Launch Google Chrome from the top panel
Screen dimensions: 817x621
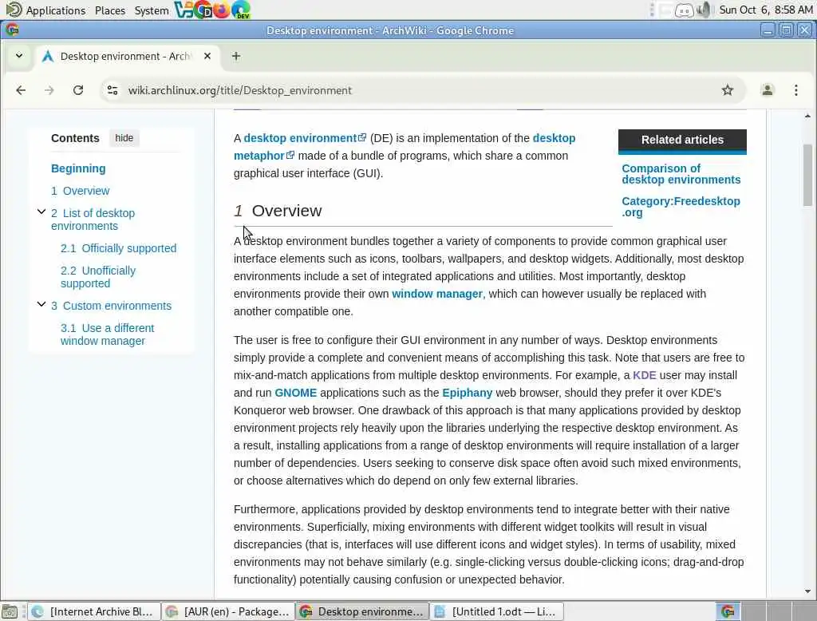202,10
